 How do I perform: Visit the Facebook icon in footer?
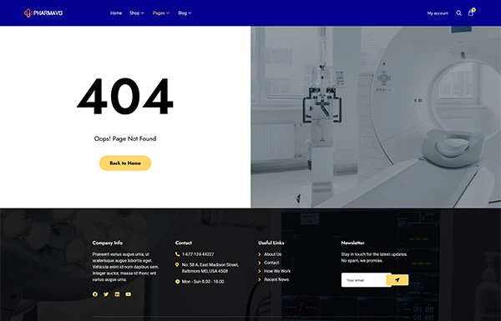coord(95,294)
